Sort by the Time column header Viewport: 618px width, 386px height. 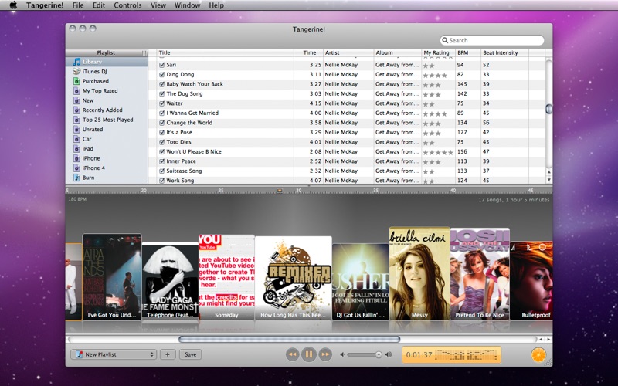coord(308,52)
